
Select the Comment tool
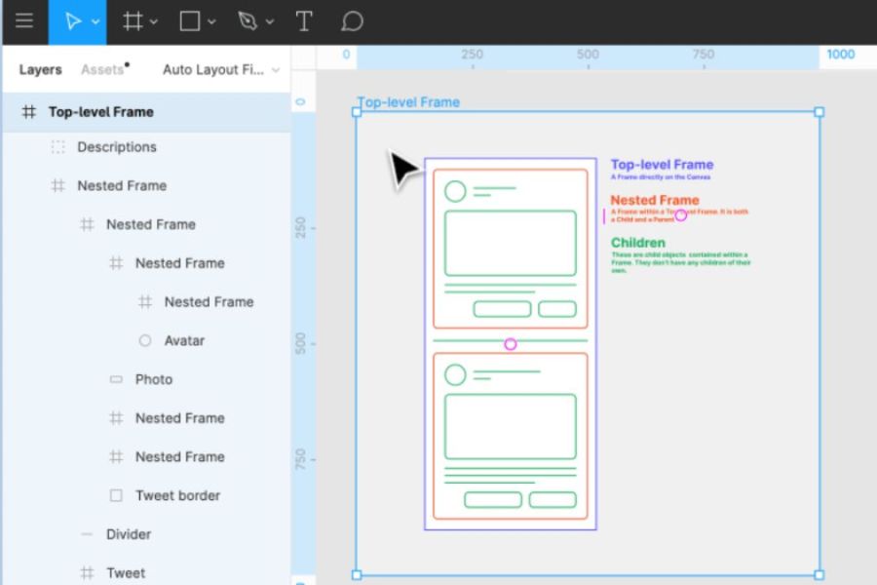click(x=353, y=21)
